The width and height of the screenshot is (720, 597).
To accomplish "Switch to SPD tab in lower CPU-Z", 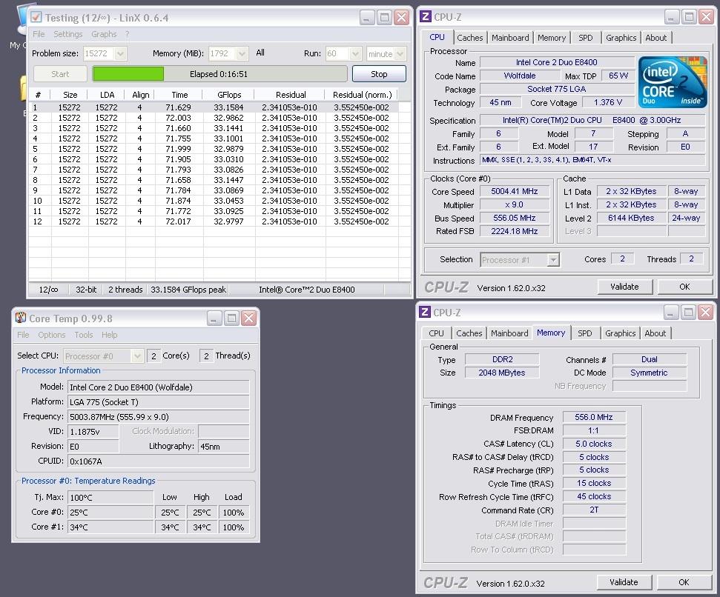I will [x=584, y=333].
